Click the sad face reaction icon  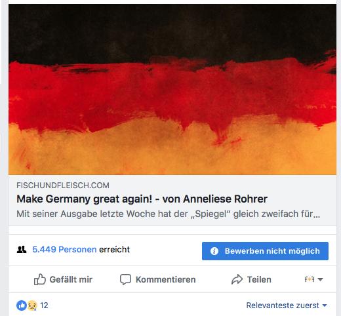click(32, 306)
